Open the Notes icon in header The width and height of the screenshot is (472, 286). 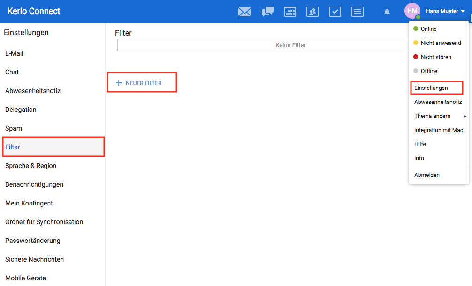[x=358, y=12]
